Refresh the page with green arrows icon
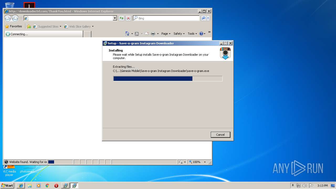The height and width of the screenshot is (189, 336). [121, 18]
